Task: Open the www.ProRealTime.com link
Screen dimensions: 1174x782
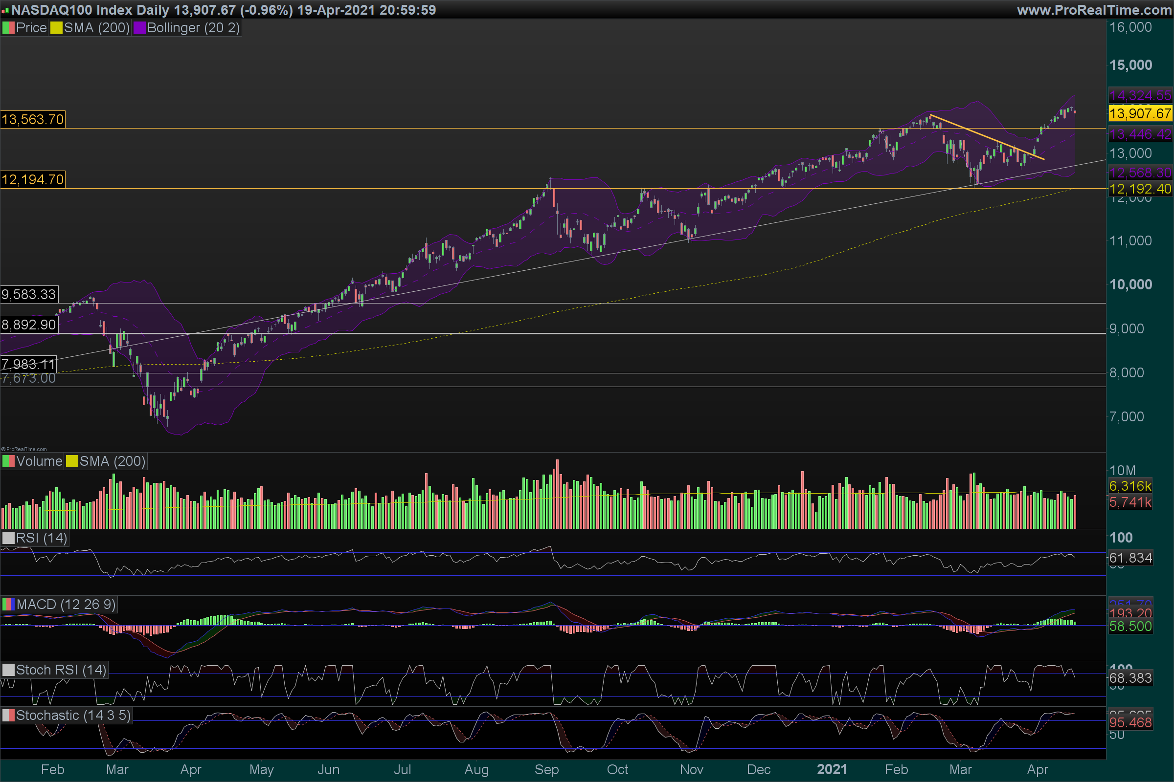Action: pyautogui.click(x=1094, y=10)
